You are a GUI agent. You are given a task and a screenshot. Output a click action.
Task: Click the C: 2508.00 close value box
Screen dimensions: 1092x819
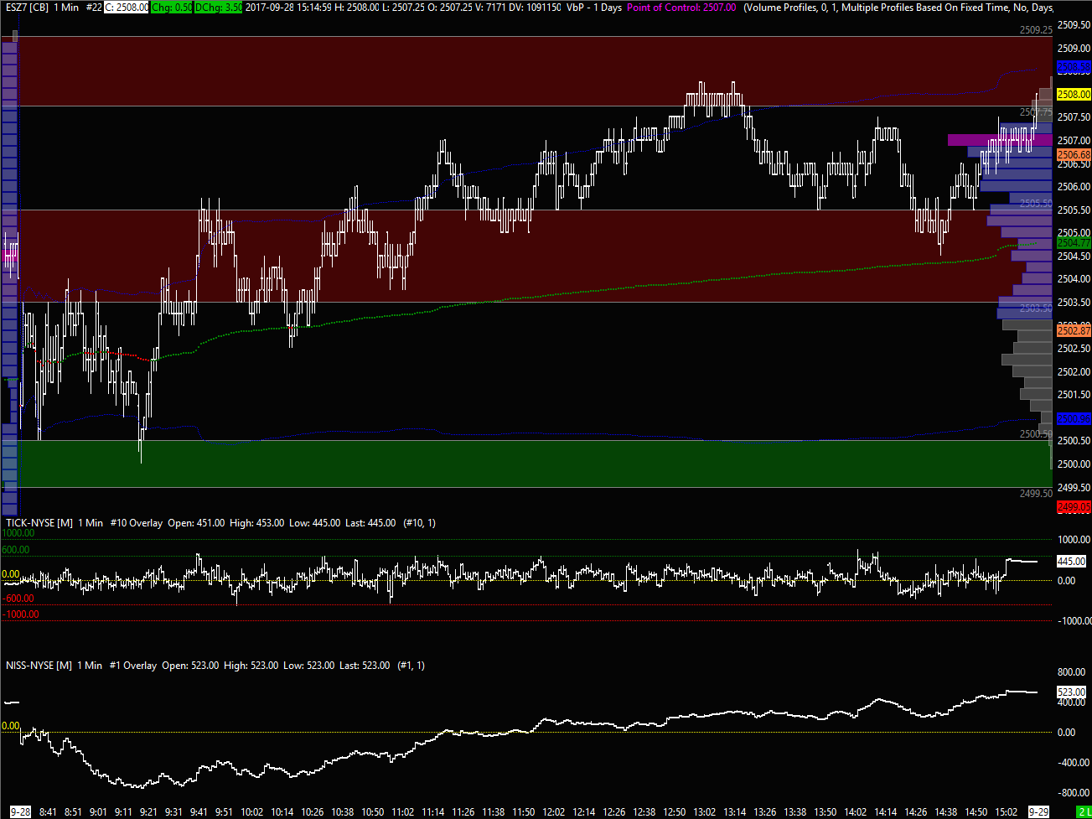[x=127, y=7]
